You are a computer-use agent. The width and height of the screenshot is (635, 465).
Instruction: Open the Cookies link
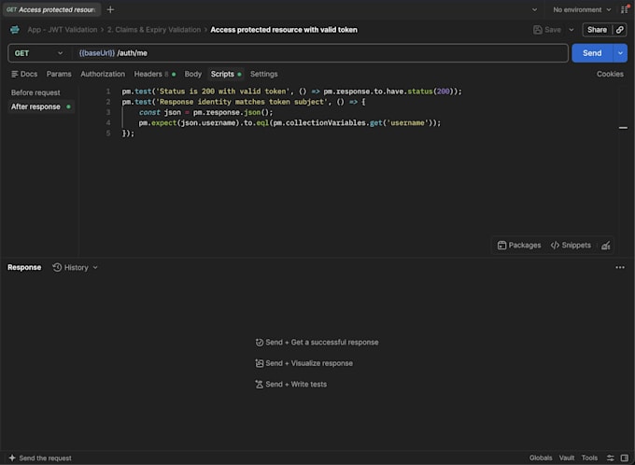point(610,74)
